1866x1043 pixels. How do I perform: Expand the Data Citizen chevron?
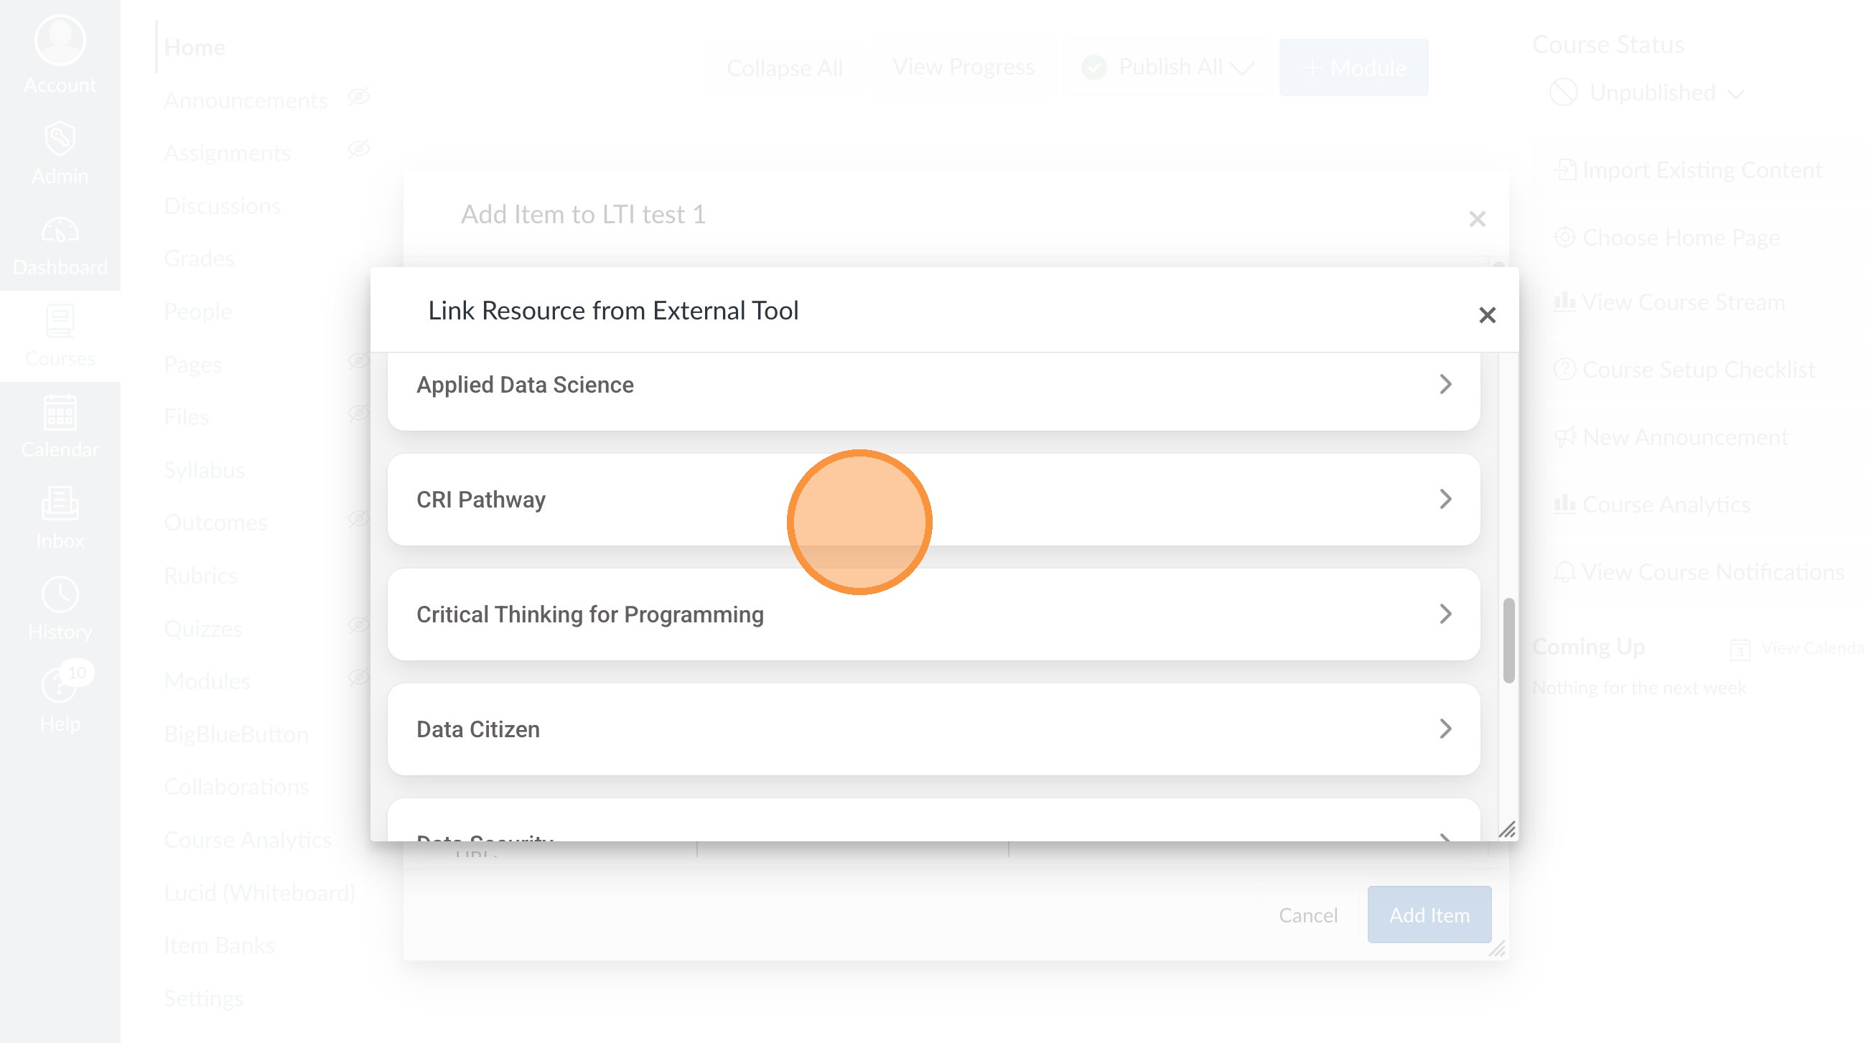pyautogui.click(x=1445, y=729)
